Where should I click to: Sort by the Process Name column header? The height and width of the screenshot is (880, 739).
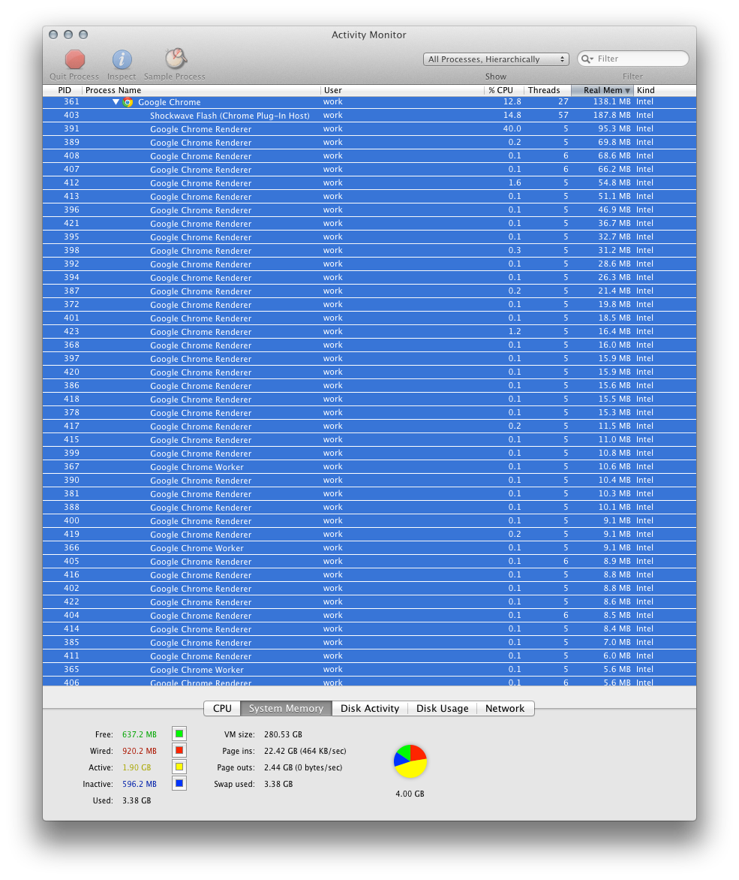click(201, 90)
